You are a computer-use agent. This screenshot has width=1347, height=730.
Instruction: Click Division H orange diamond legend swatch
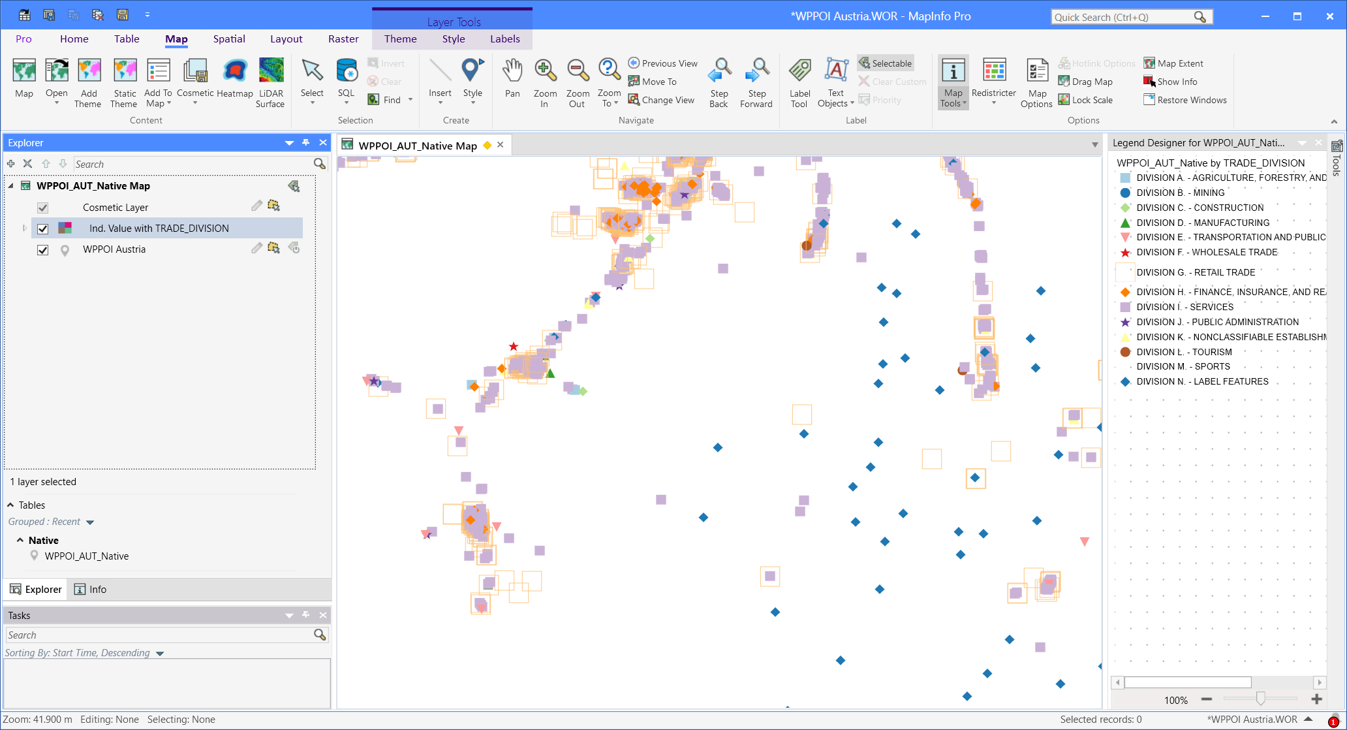[1125, 292]
